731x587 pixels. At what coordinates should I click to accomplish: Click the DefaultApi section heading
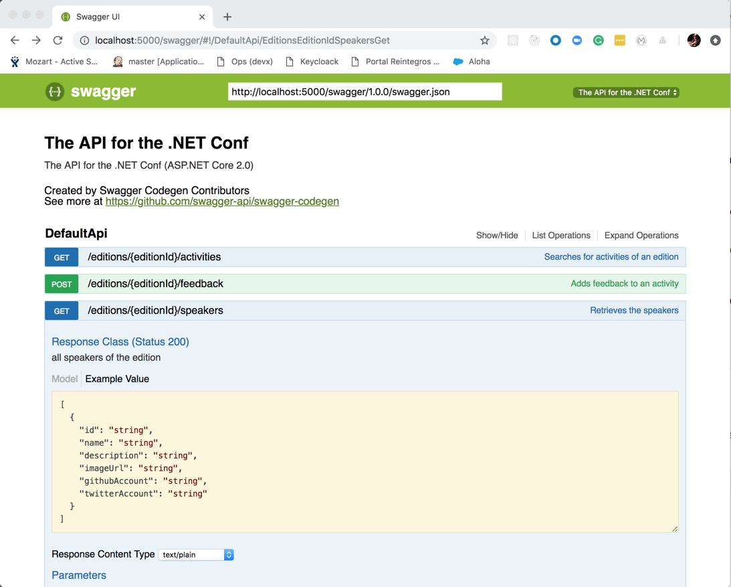(x=76, y=234)
